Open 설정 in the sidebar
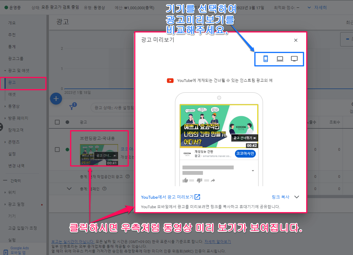The height and width of the screenshot is (255, 353). click(x=12, y=154)
